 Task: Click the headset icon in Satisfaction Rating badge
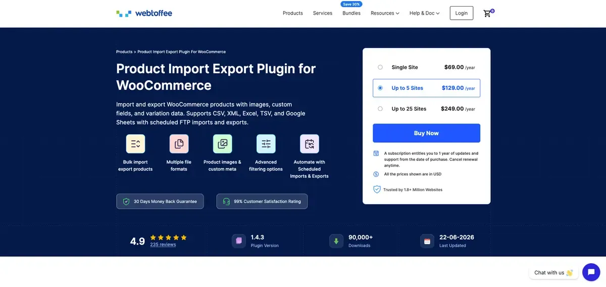(226, 201)
